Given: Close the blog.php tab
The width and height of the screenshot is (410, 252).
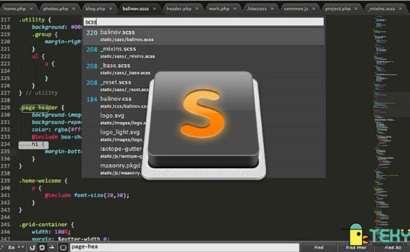Looking at the screenshot, I should click(x=110, y=9).
